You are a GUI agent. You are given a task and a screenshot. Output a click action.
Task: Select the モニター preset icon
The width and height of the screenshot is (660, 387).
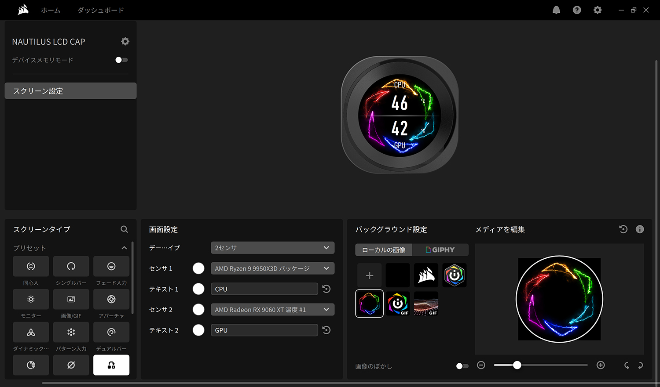[x=31, y=299]
